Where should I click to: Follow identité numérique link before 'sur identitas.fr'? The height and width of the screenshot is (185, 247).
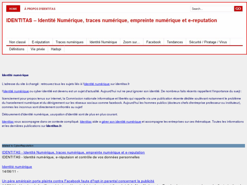[97, 84]
